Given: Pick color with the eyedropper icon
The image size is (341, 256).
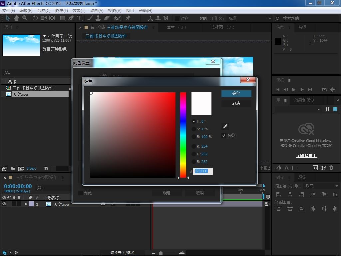Looking at the screenshot, I should (x=225, y=126).
